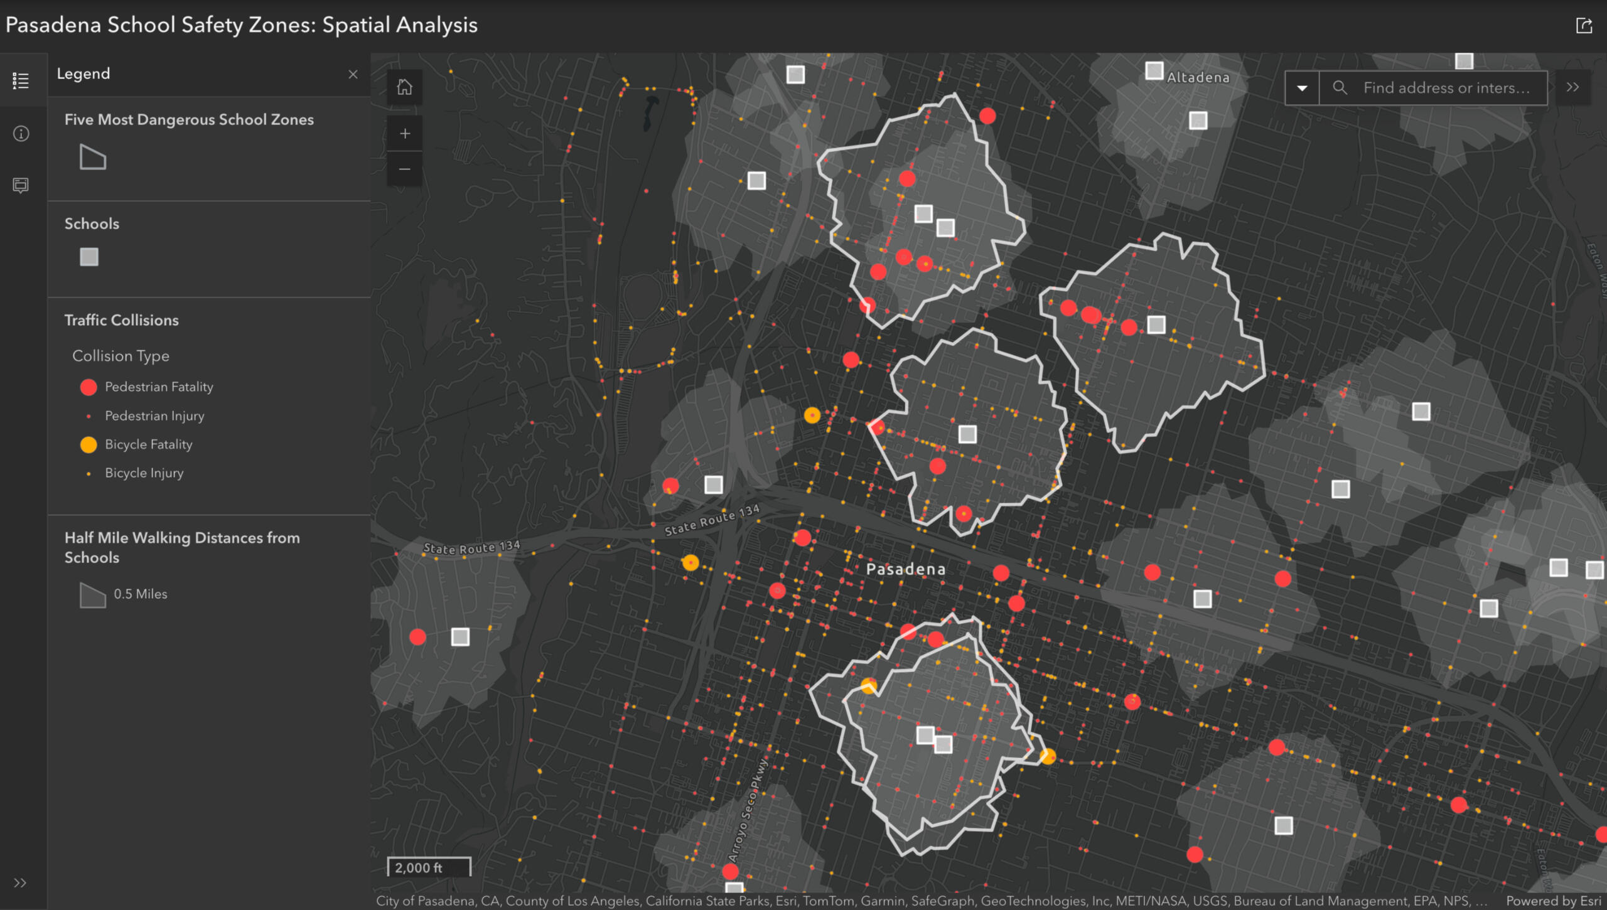Click the Altadena school marker on map
1607x910 pixels.
(1154, 70)
